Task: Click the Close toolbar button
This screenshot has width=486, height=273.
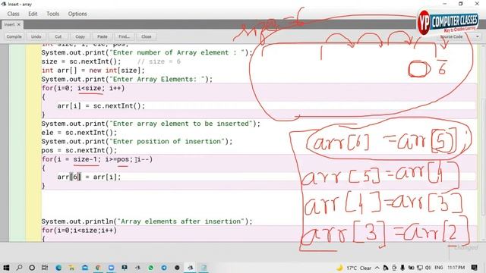Action: click(x=147, y=36)
